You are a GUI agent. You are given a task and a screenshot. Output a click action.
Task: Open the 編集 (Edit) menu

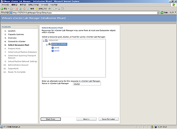click(14, 5)
